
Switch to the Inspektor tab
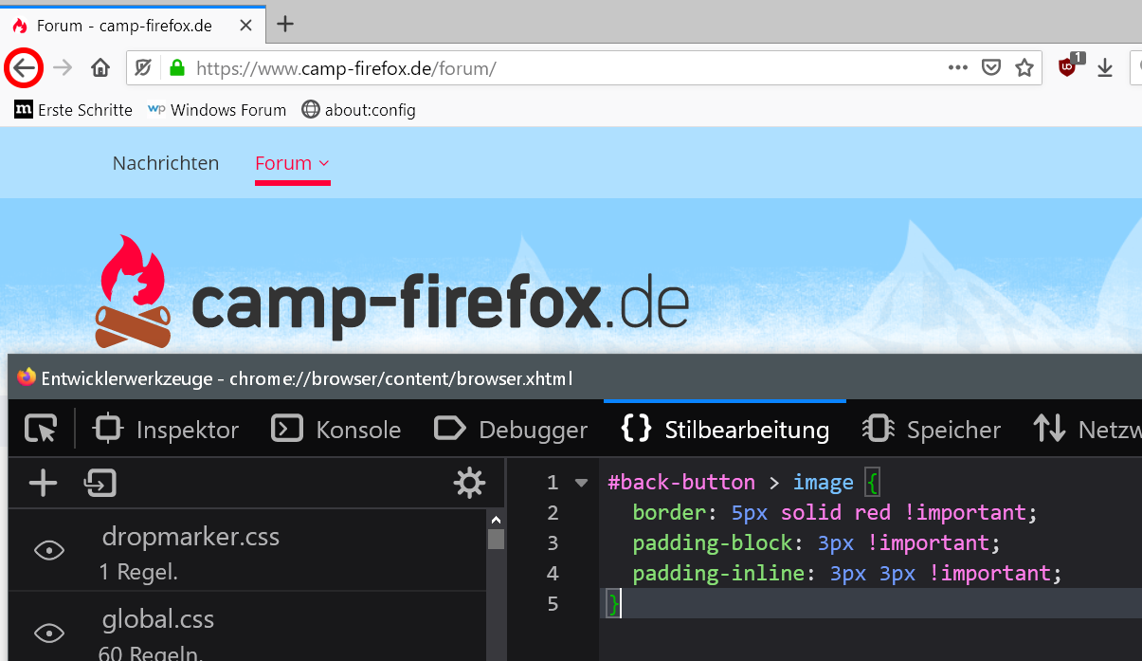(165, 430)
